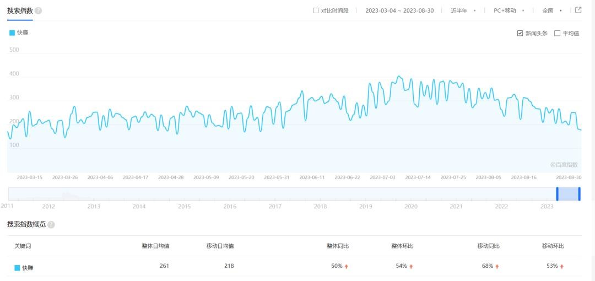The width and height of the screenshot is (595, 281).
Task: Click the help icon next to 搜索指数概览
Action: (51, 225)
